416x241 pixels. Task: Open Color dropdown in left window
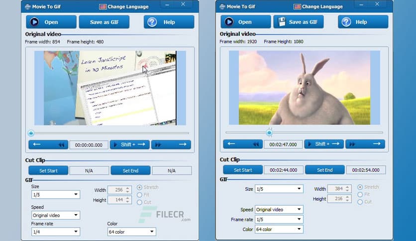click(x=131, y=232)
